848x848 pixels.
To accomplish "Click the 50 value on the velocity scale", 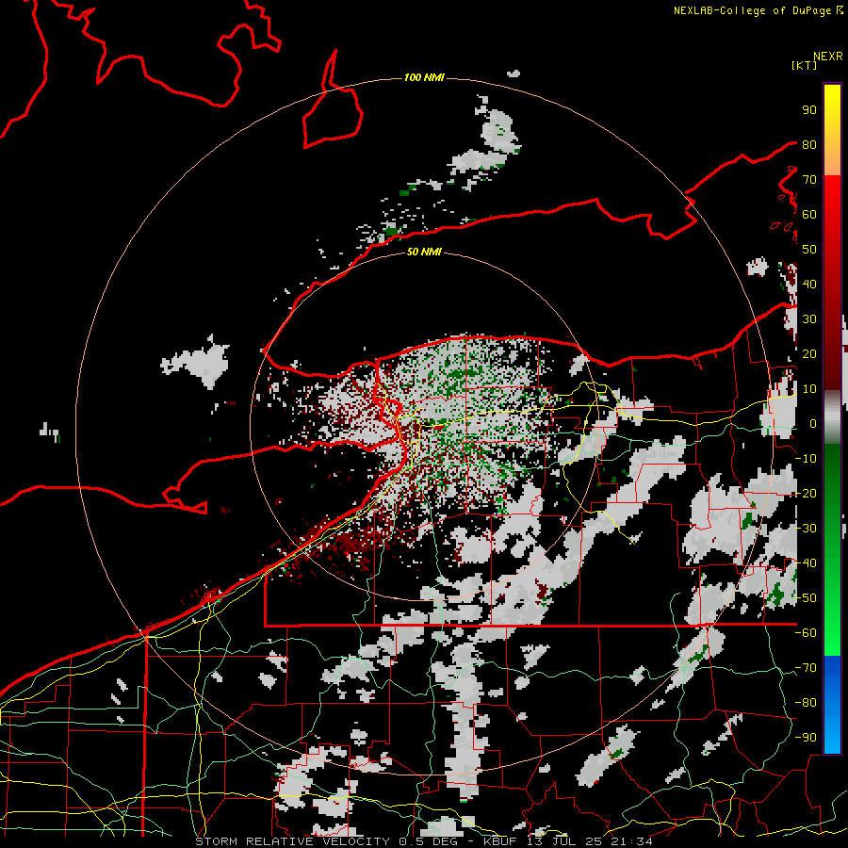I will coord(809,250).
